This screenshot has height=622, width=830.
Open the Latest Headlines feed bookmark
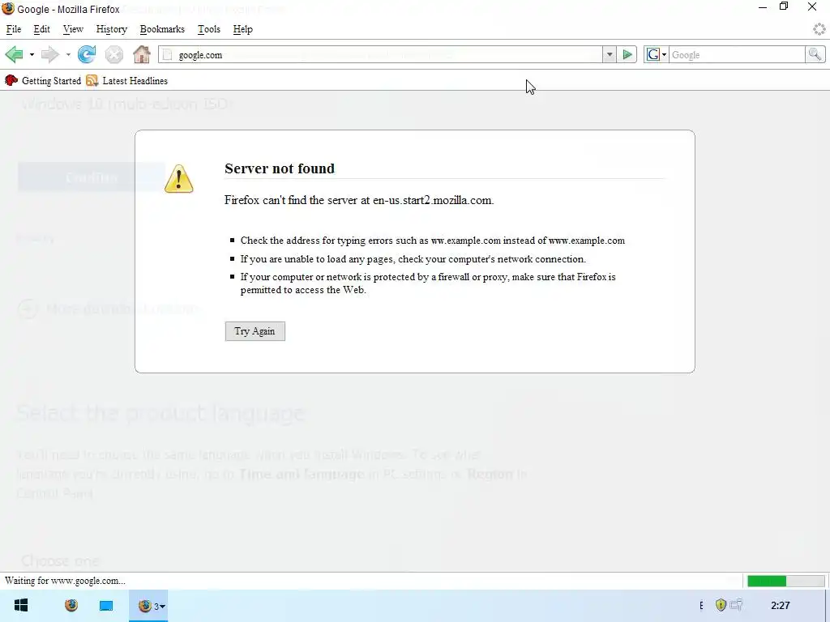[127, 81]
